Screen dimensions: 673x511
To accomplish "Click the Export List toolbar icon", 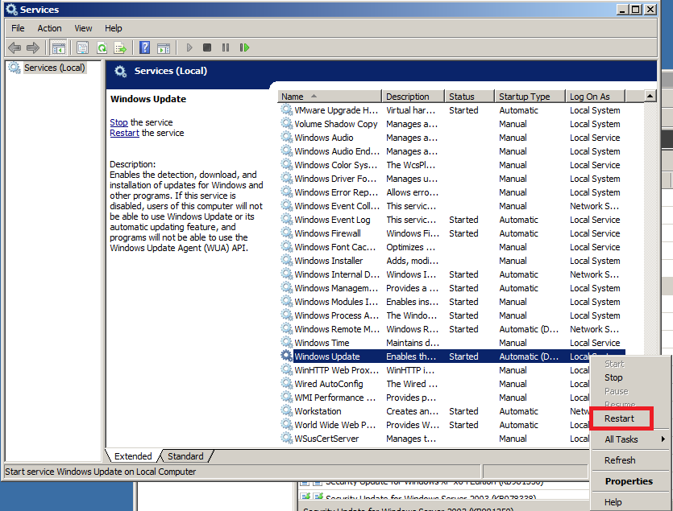I will coord(120,47).
